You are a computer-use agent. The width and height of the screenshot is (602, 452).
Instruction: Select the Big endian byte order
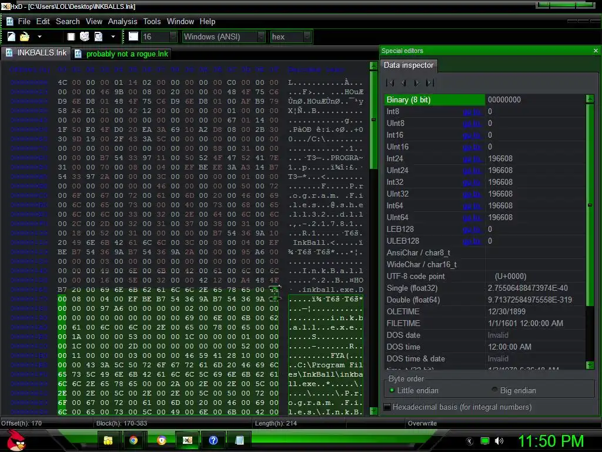tap(514, 391)
